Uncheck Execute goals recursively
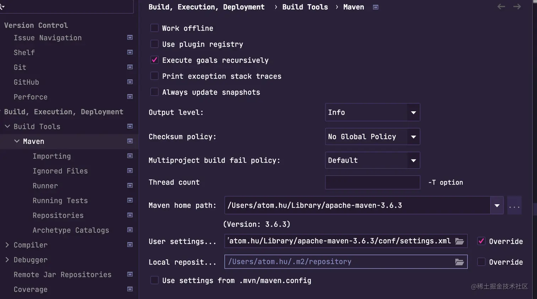This screenshot has width=537, height=299. (x=154, y=60)
